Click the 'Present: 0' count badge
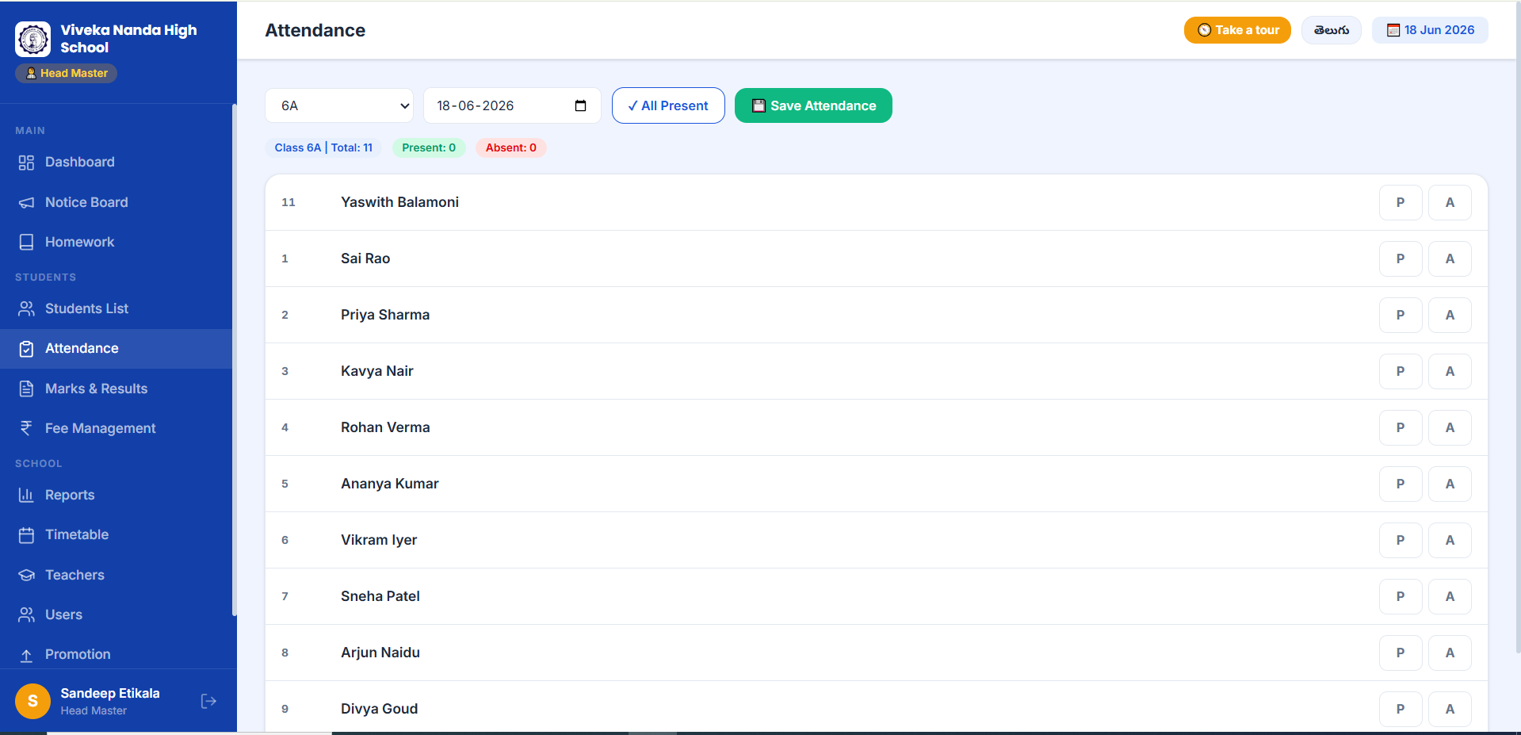The width and height of the screenshot is (1521, 735). point(429,147)
